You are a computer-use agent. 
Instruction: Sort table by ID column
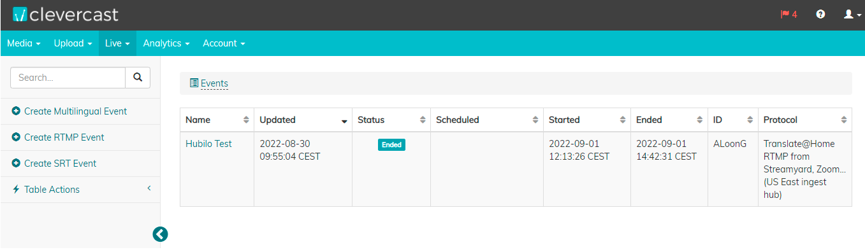pyautogui.click(x=733, y=120)
